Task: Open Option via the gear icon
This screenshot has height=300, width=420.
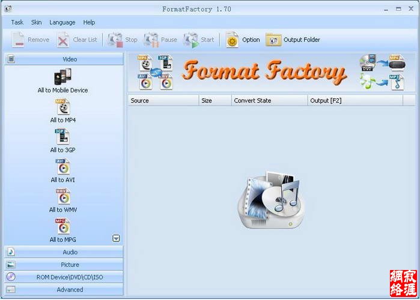Action: 232,40
